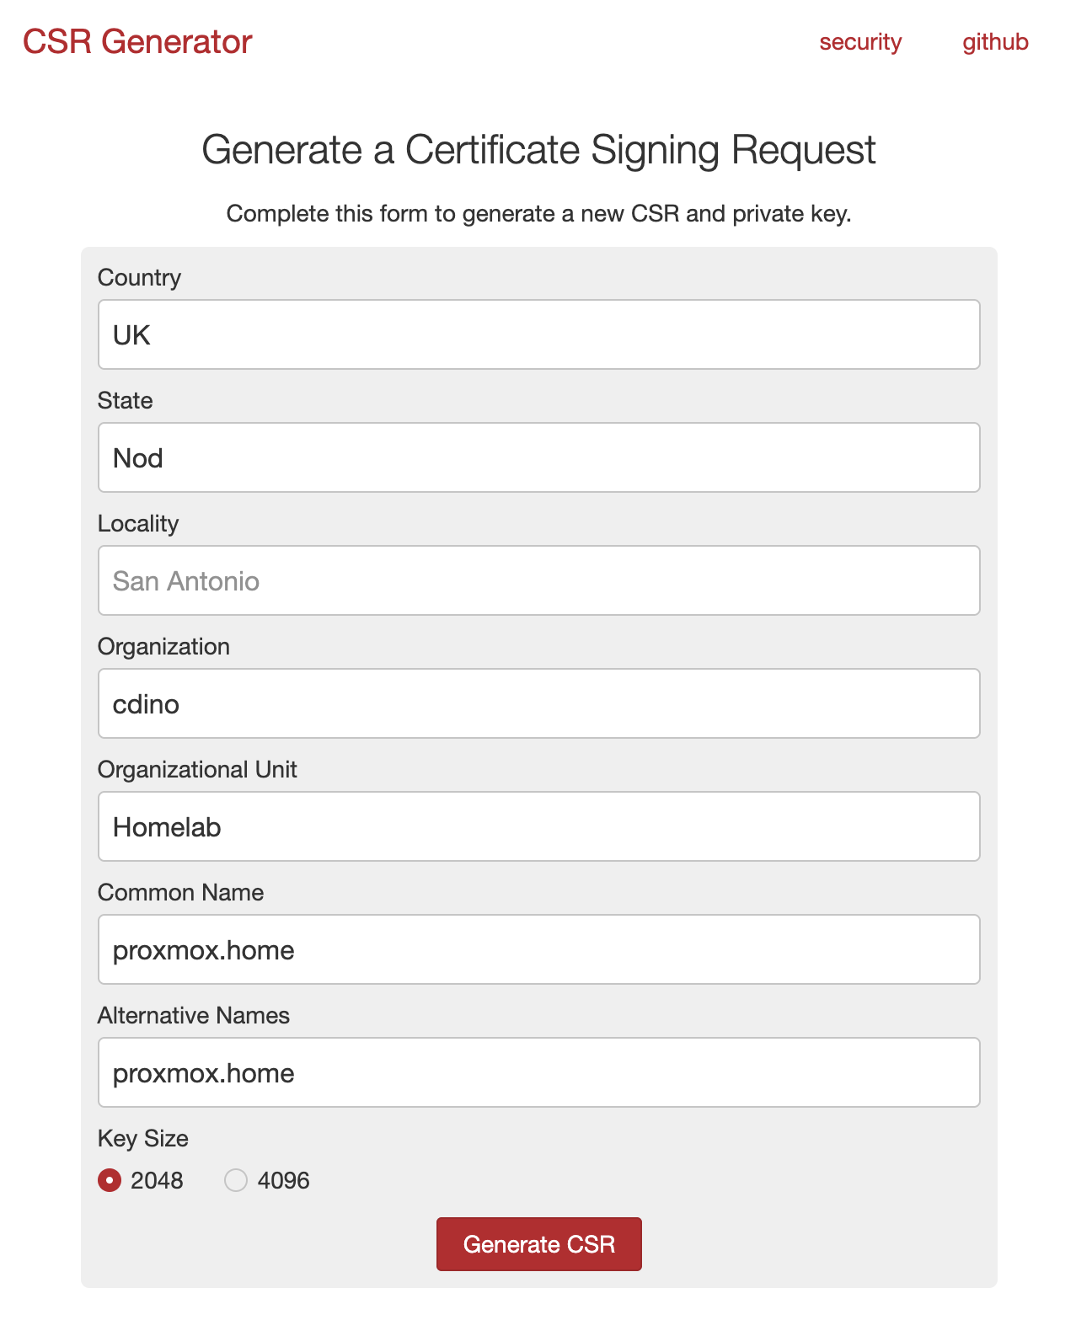This screenshot has width=1092, height=1336.
Task: Focus the Organizational Unit field with Homelab
Action: [x=539, y=826]
